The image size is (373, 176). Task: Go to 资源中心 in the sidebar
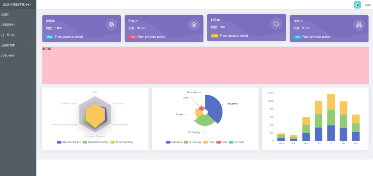[x=18, y=25]
